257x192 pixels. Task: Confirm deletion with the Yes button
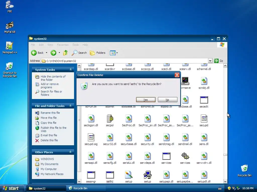[x=146, y=99]
